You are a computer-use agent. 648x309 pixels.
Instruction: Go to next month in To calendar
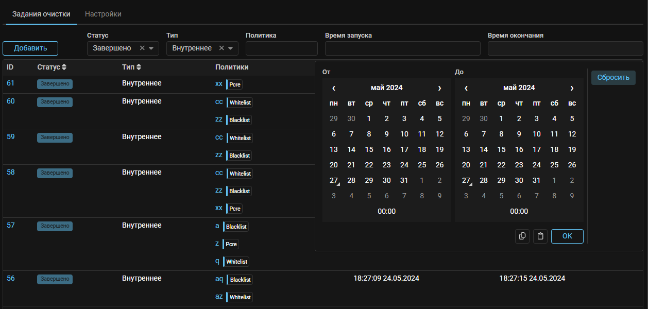point(572,88)
